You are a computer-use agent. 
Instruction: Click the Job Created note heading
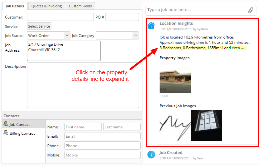pos(171,153)
